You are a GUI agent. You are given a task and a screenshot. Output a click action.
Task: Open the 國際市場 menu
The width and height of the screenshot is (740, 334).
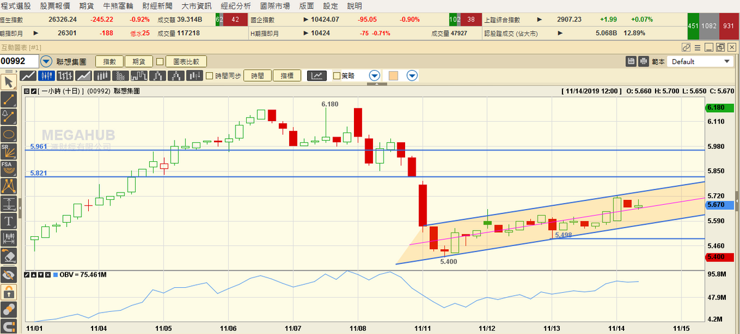(x=276, y=6)
